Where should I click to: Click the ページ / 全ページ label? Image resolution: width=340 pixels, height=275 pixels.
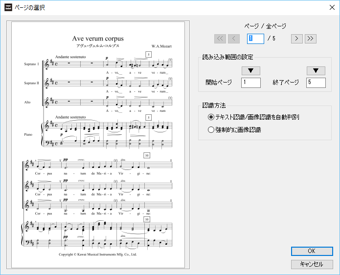[265, 26]
